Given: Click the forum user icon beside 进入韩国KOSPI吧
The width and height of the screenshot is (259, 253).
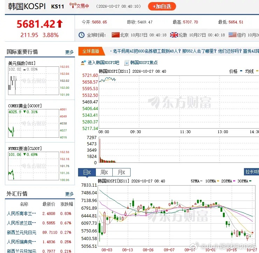Looking at the screenshot, I should pyautogui.click(x=83, y=63).
